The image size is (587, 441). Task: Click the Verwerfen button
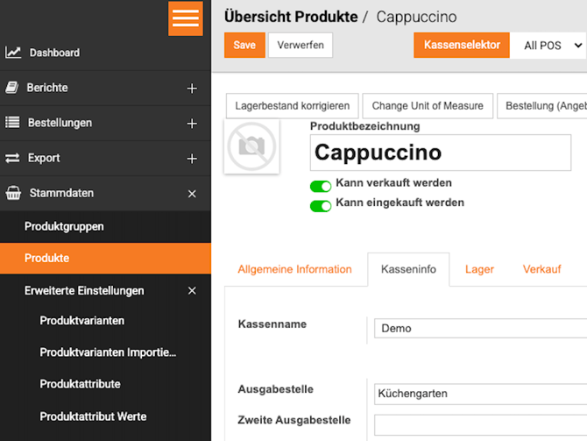pos(301,46)
